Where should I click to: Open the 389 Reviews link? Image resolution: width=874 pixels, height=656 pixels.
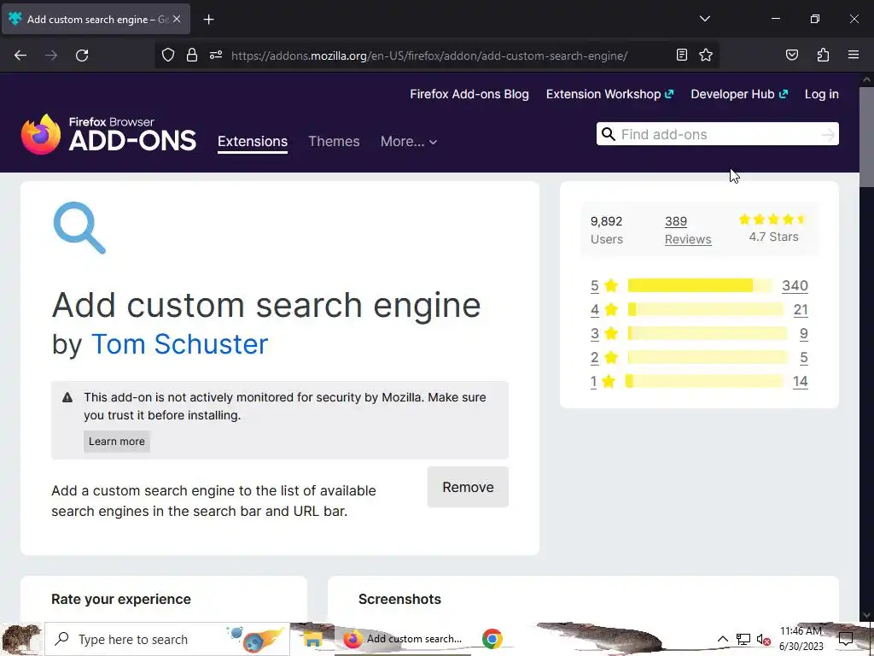tap(688, 230)
